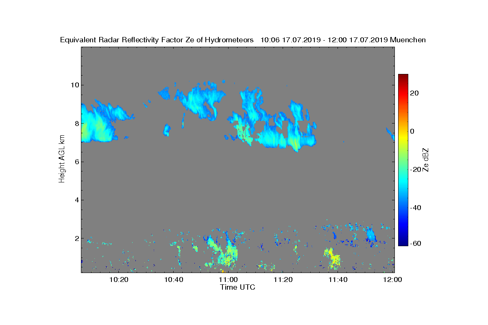488x325 pixels.
Task: Click the dark red top of colorbar
Action: click(x=403, y=76)
